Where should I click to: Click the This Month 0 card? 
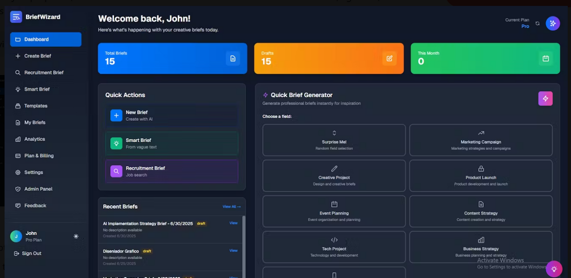pos(485,58)
